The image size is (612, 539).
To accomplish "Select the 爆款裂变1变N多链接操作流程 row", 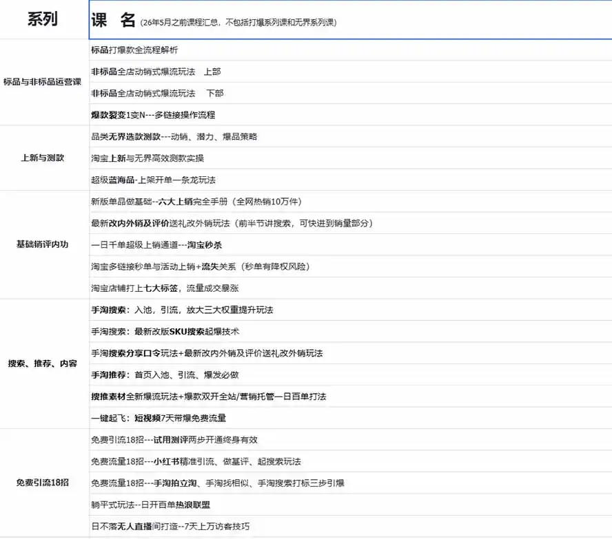I will coord(351,114).
